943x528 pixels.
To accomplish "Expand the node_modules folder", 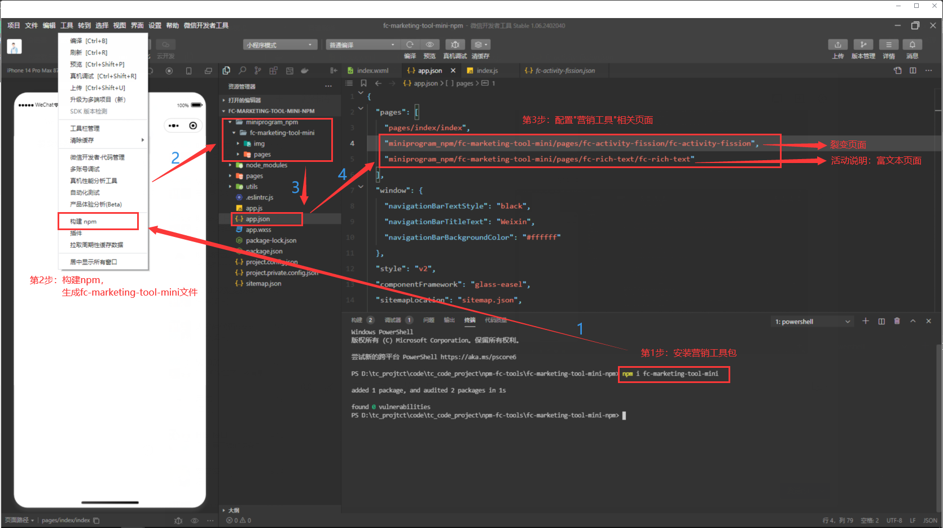I will click(x=266, y=165).
